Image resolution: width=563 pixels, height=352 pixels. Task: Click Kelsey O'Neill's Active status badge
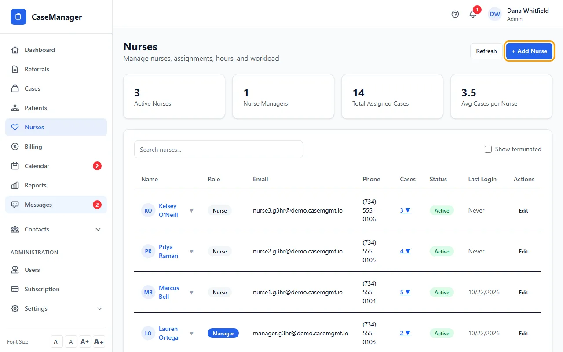click(442, 211)
